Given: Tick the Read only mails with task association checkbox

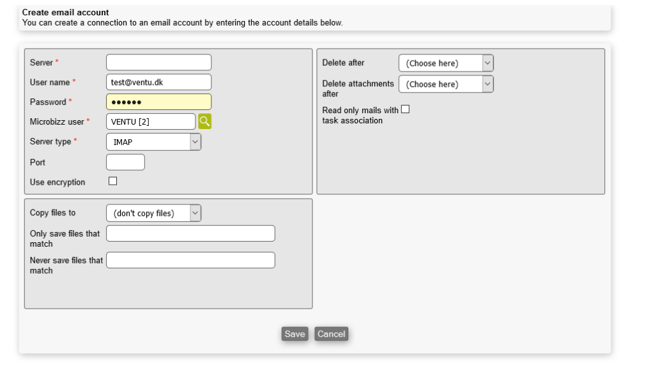Looking at the screenshot, I should pos(405,110).
